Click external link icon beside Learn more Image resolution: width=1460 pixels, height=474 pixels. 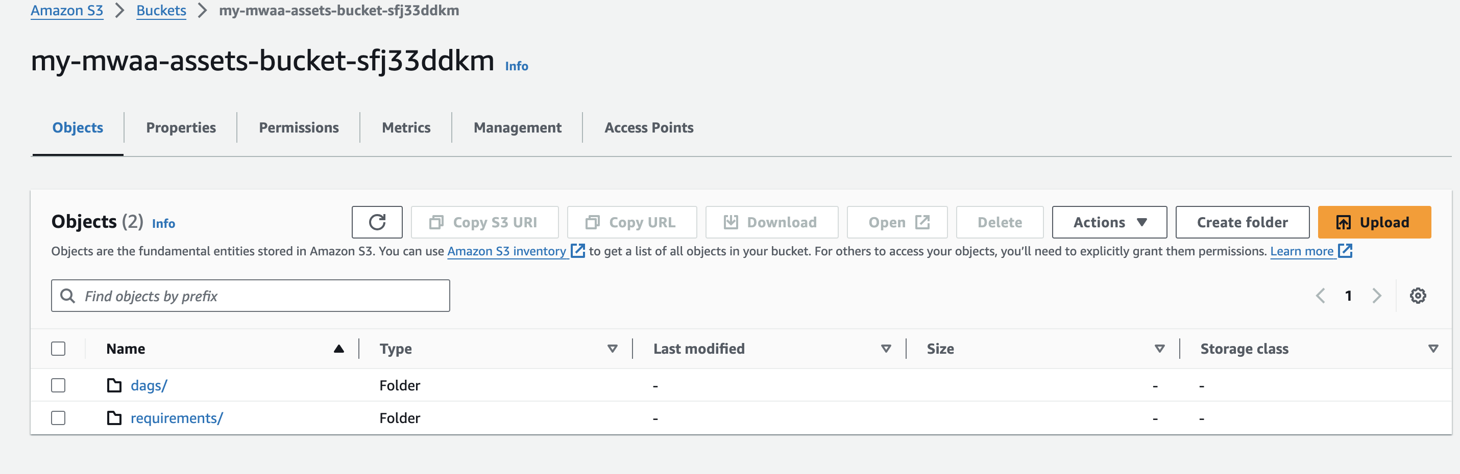coord(1345,251)
